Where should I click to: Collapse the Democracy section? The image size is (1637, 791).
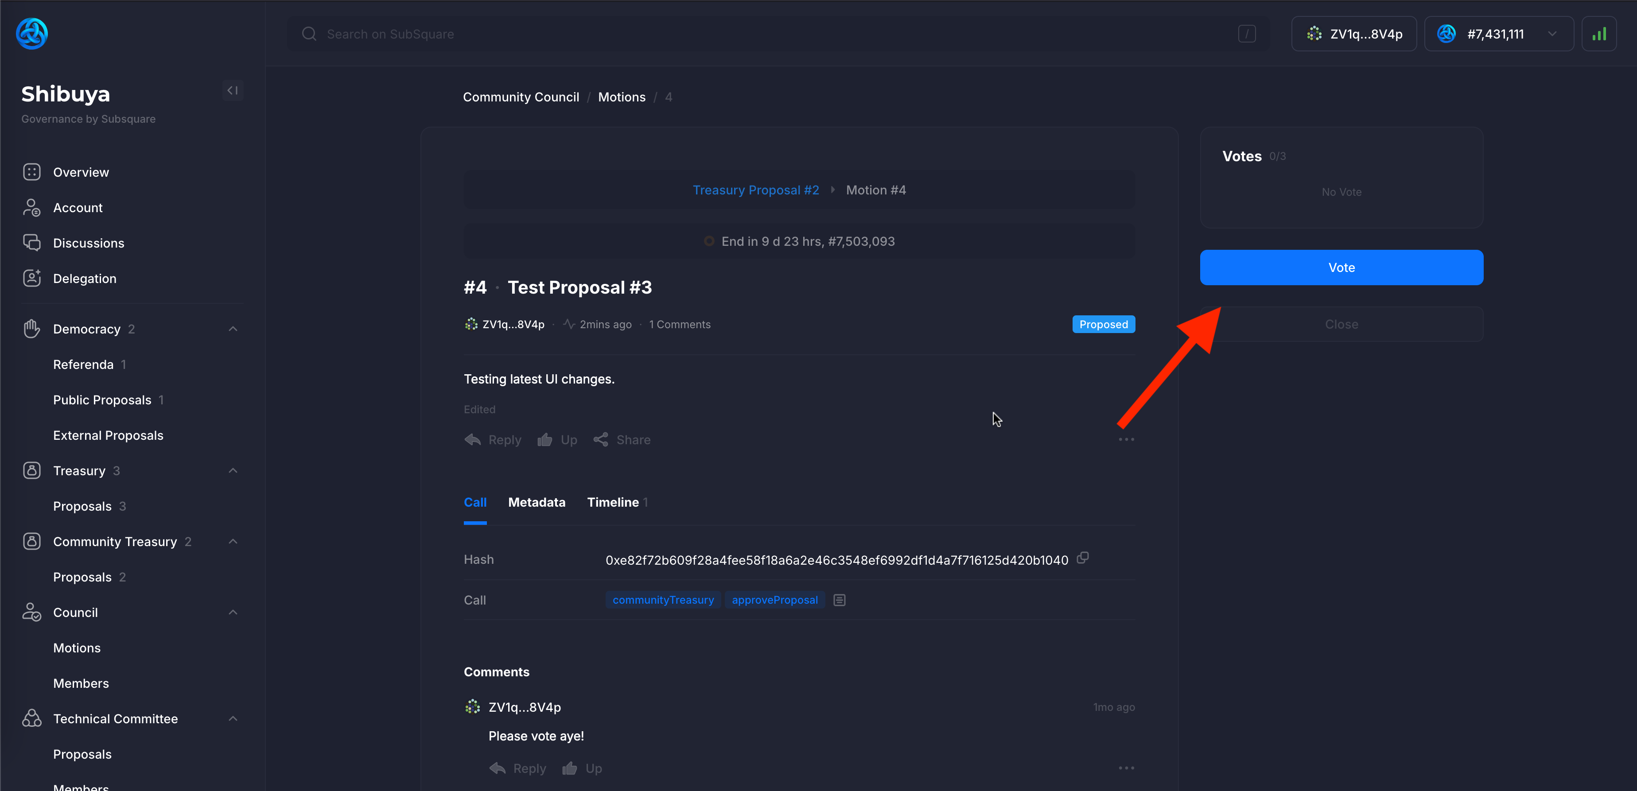[233, 329]
